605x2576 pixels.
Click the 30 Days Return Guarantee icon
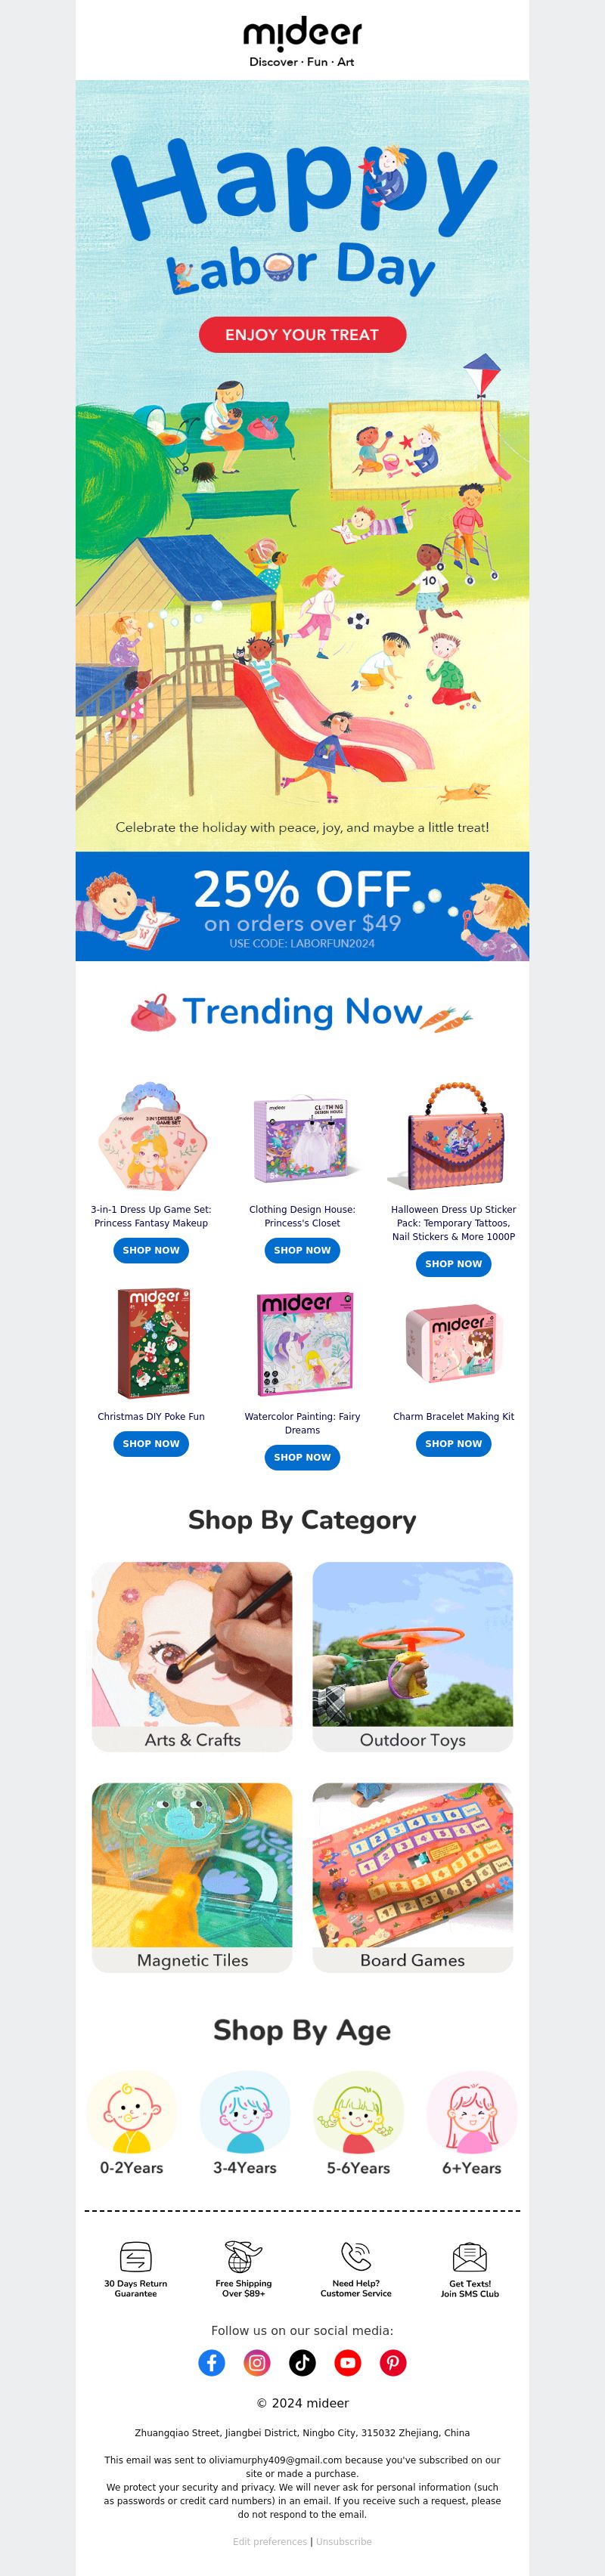[136, 2257]
